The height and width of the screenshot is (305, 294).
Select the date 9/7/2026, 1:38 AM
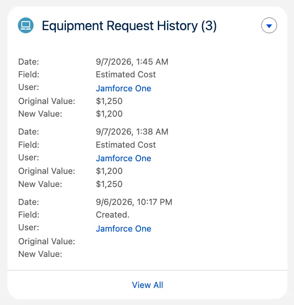point(132,132)
